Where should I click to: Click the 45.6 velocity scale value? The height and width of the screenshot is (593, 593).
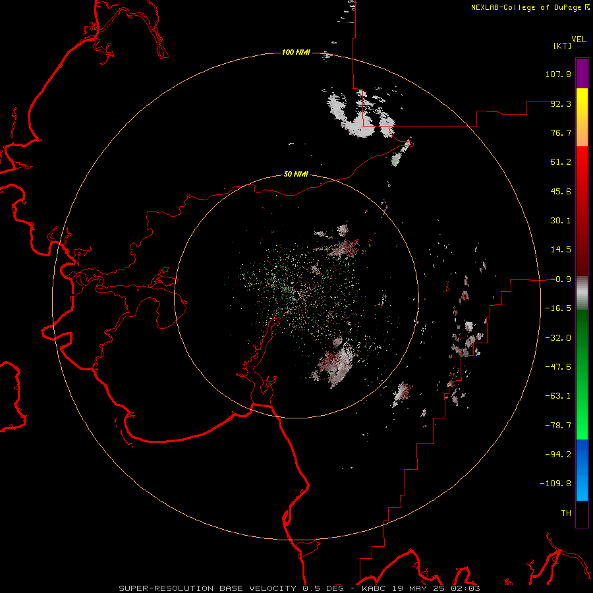561,191
